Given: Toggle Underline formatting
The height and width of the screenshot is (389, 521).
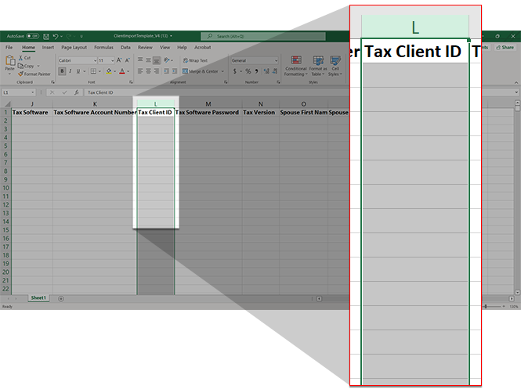Looking at the screenshot, I should [x=78, y=71].
